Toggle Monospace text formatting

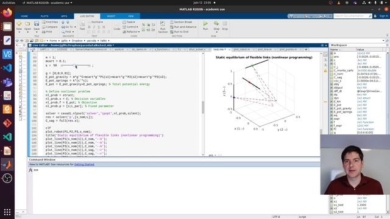(x=104, y=27)
